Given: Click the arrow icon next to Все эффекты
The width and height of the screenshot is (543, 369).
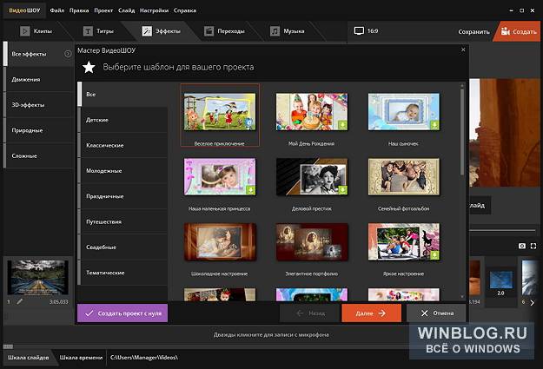Looking at the screenshot, I should click(x=68, y=54).
